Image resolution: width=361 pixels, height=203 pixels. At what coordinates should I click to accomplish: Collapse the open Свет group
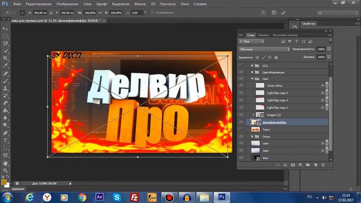click(x=252, y=79)
